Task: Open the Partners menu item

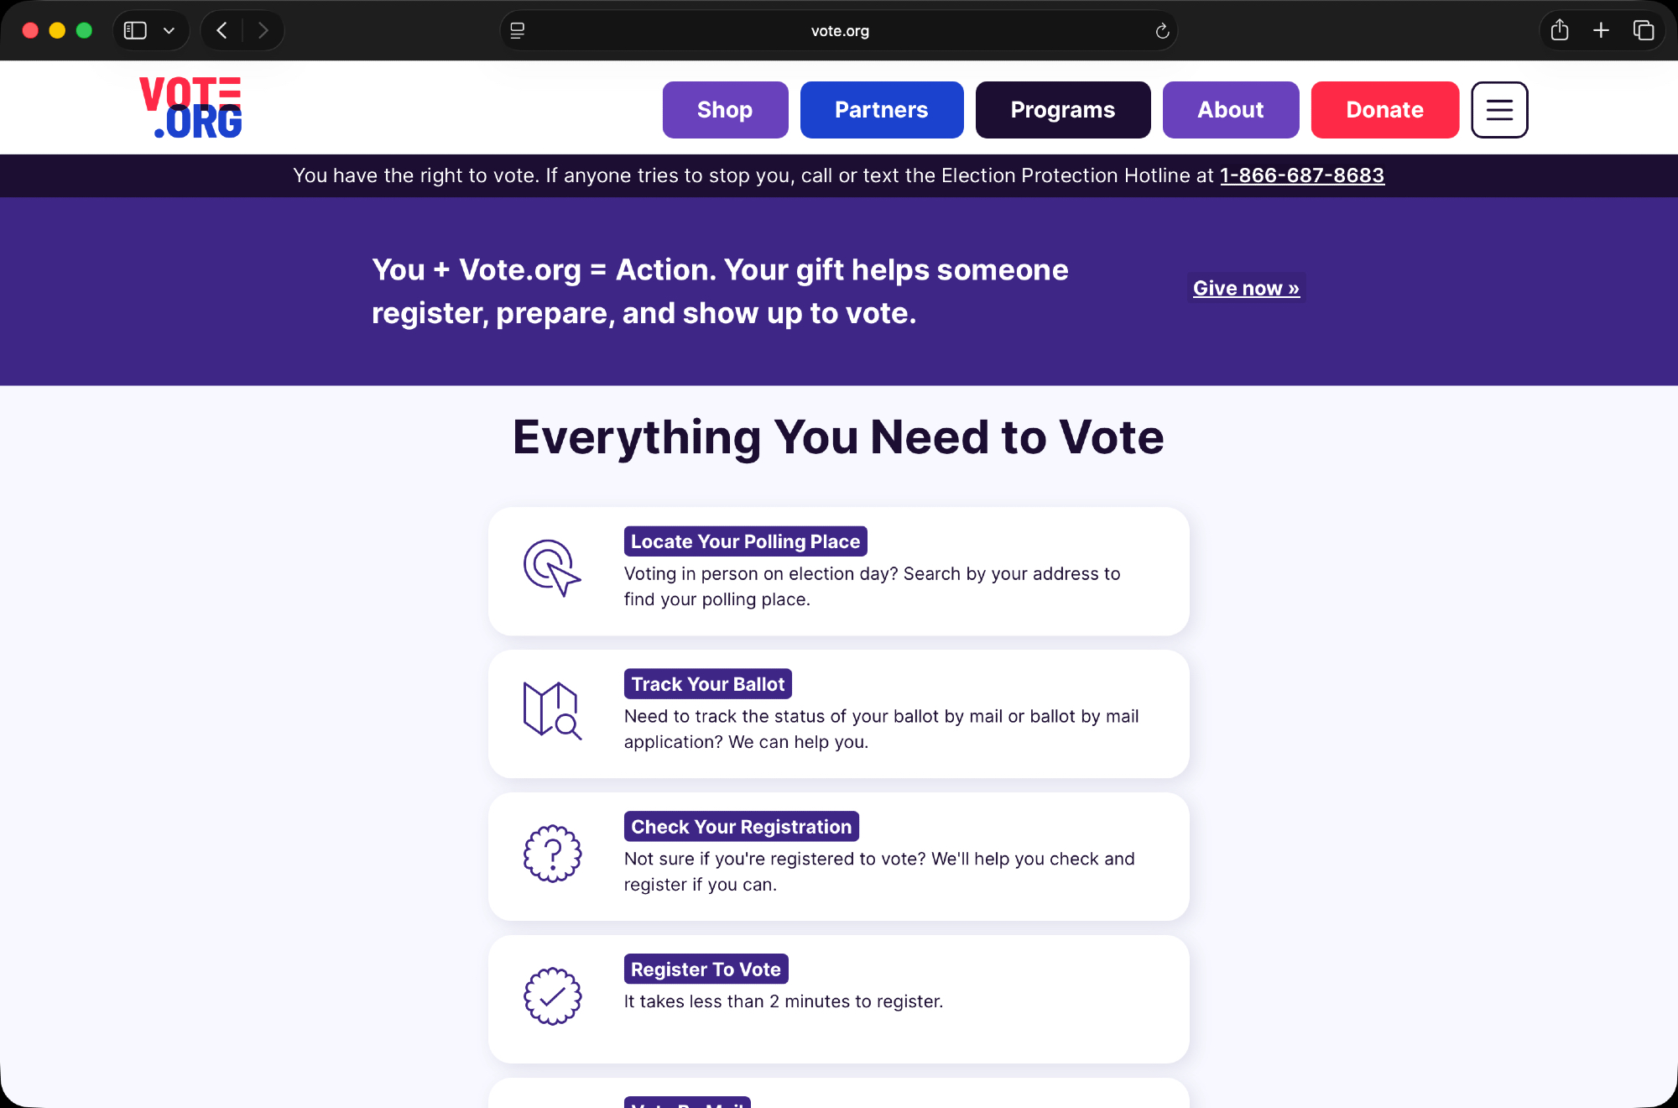Action: [881, 110]
